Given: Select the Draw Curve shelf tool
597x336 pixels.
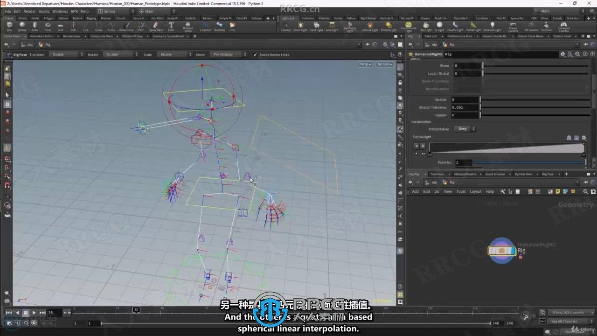Looking at the screenshot, I should (x=126, y=27).
